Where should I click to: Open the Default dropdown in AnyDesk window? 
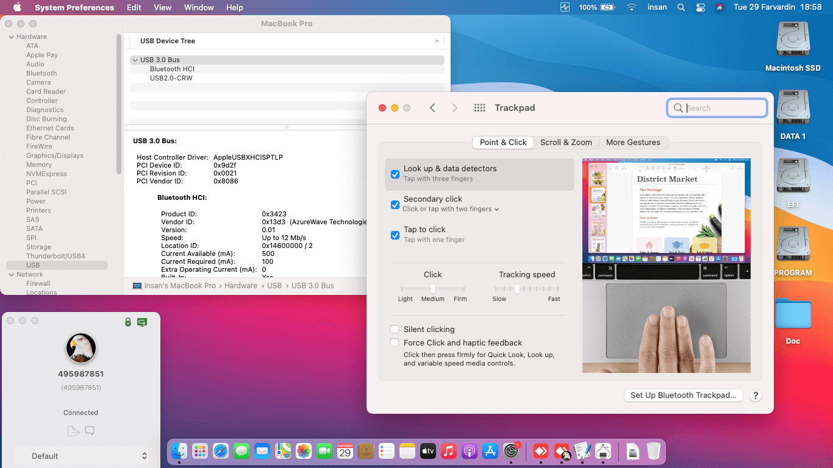tap(81, 456)
